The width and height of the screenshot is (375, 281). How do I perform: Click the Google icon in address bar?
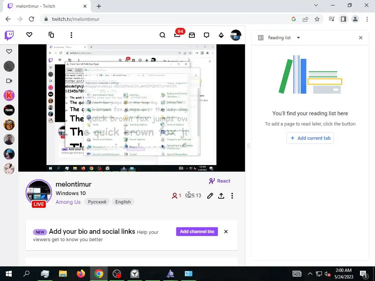[294, 19]
